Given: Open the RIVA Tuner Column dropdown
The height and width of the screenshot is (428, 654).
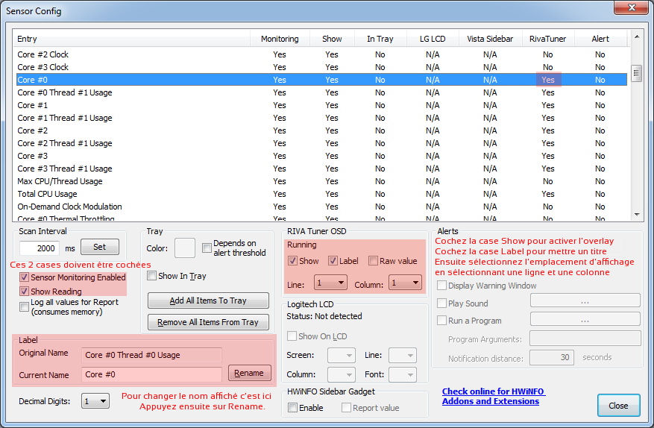Looking at the screenshot, I should coord(405,283).
